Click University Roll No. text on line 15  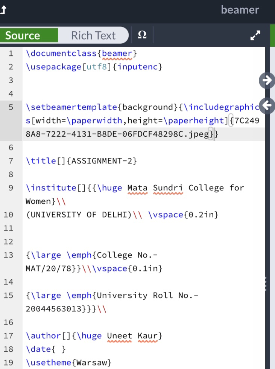[147, 295]
